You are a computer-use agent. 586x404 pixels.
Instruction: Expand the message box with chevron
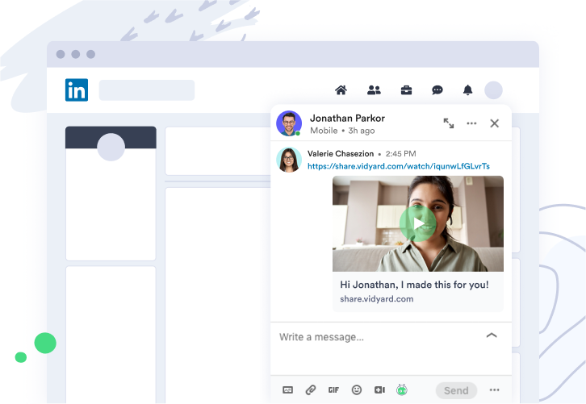492,335
